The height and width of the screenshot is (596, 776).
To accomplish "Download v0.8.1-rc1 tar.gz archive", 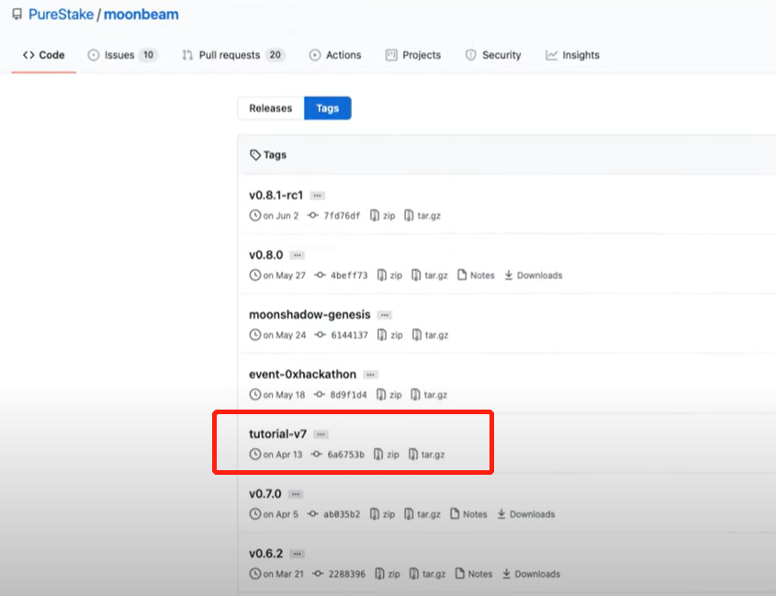I will click(422, 215).
